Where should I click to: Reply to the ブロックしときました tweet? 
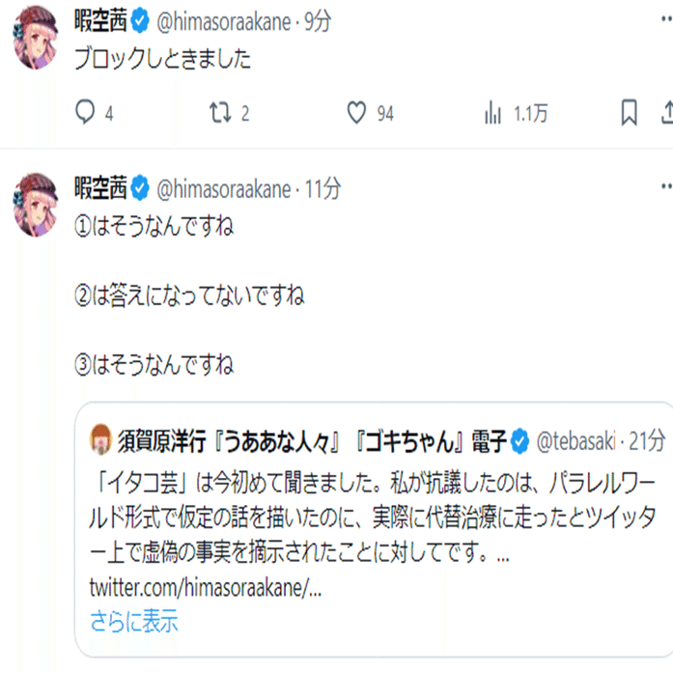click(86, 113)
